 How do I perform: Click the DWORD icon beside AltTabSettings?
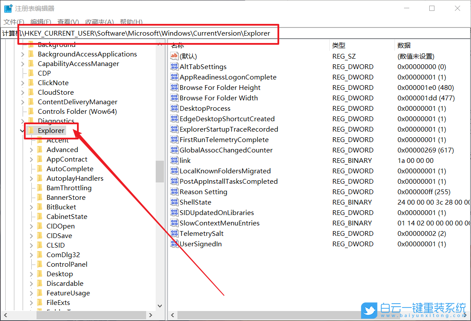pos(174,67)
